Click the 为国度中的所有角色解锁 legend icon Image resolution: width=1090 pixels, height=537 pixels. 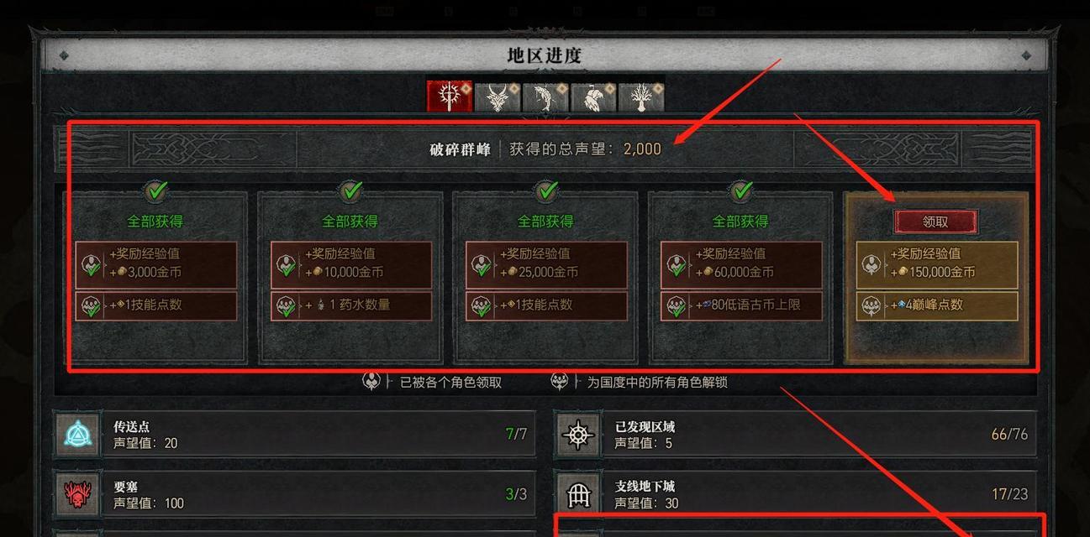coord(559,381)
